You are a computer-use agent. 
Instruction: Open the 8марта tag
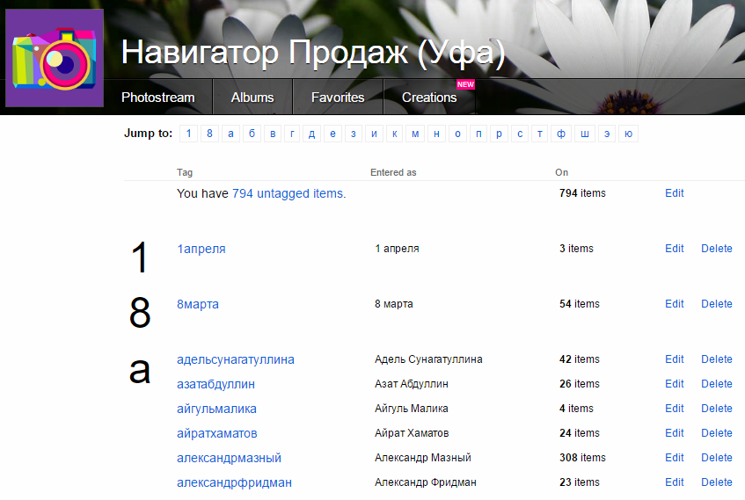click(198, 304)
